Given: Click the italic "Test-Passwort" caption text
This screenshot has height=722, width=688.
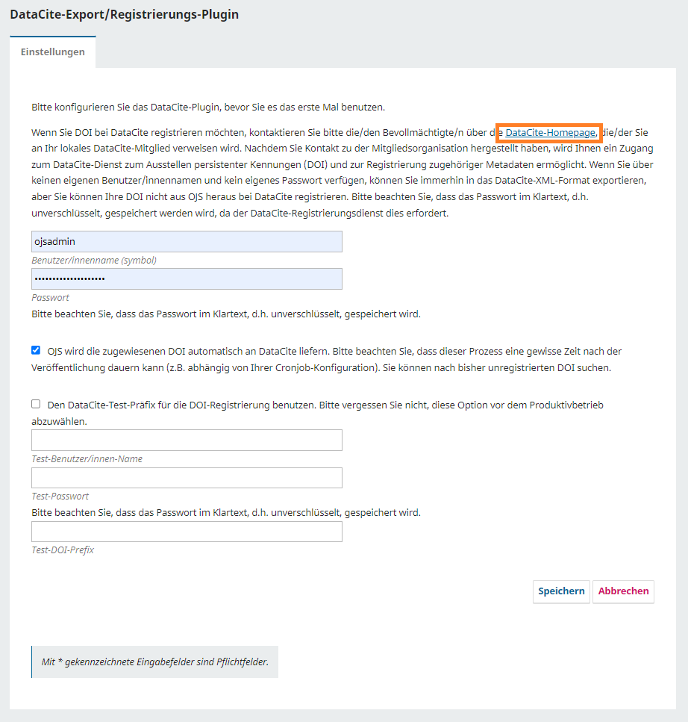Looking at the screenshot, I should pos(60,497).
